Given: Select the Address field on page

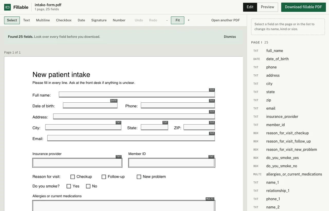Looking at the screenshot, I should (134, 116).
